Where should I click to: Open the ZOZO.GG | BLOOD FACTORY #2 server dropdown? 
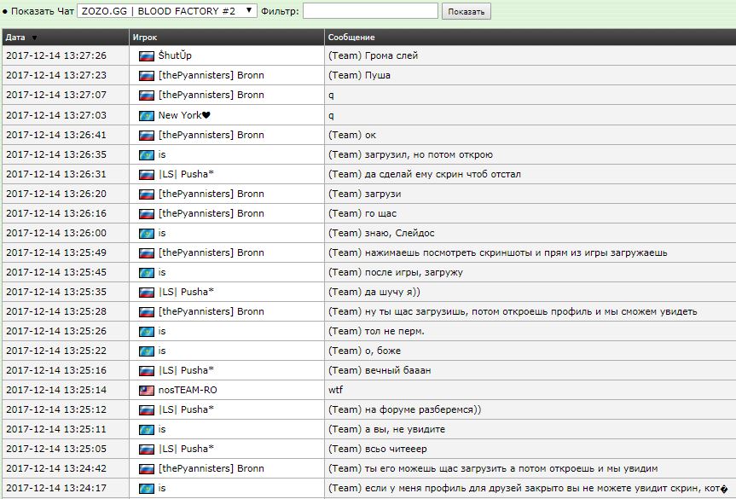pyautogui.click(x=166, y=11)
